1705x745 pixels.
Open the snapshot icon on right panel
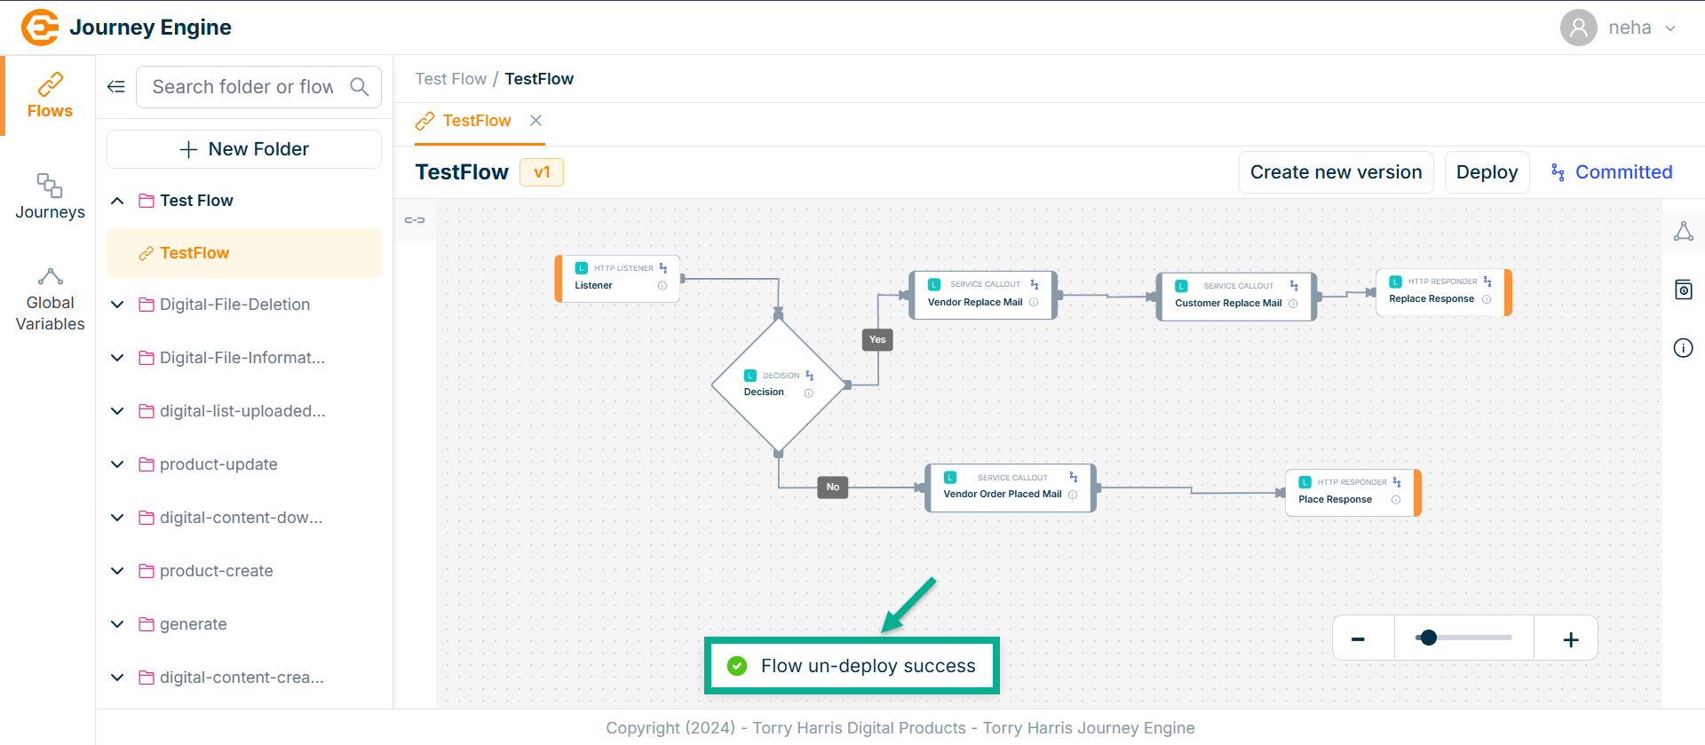coord(1683,289)
